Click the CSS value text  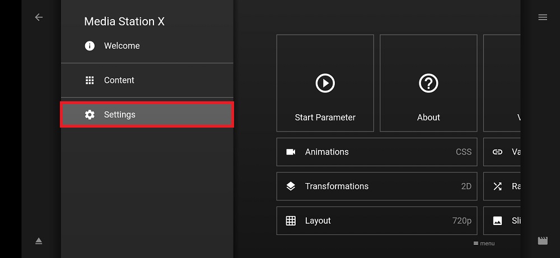coord(464,152)
